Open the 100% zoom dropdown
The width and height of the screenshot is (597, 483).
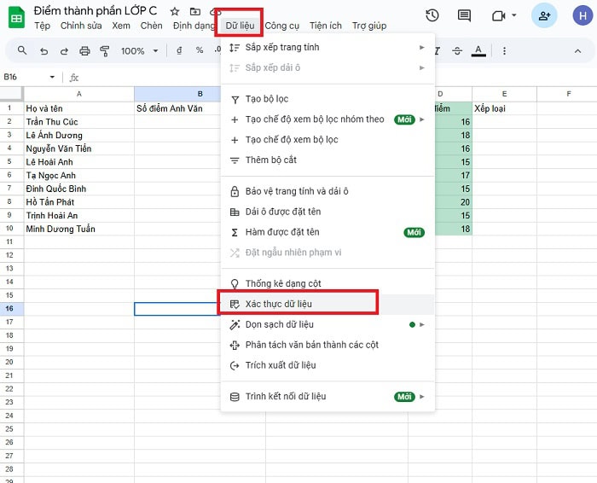point(137,51)
